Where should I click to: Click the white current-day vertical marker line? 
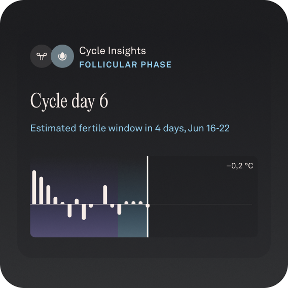coord(148,197)
